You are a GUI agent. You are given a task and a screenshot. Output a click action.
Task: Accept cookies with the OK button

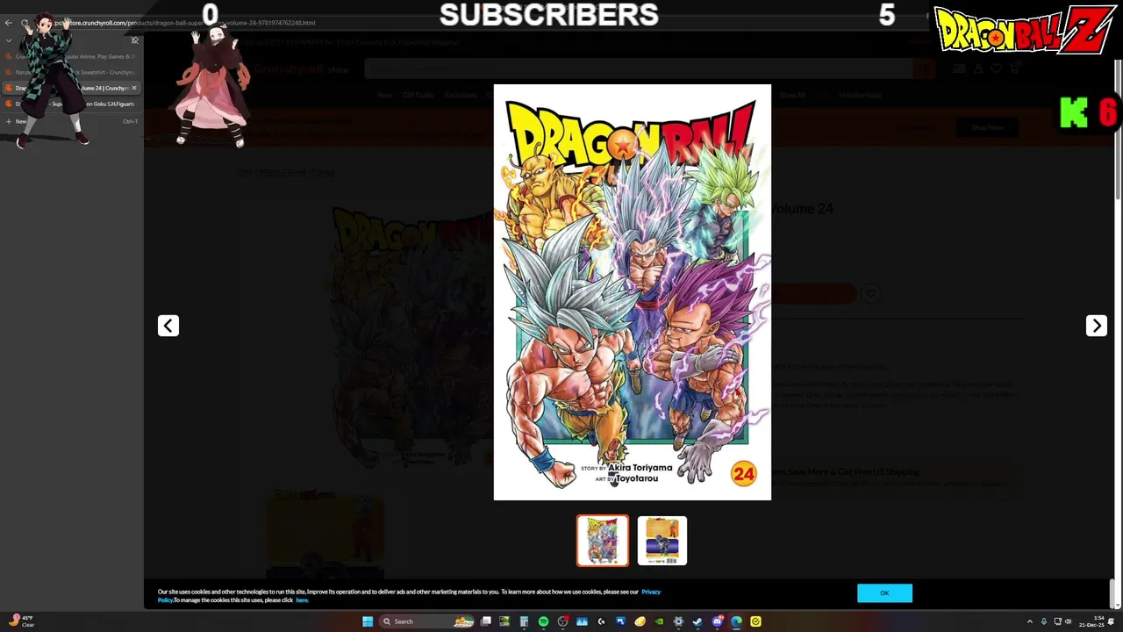(884, 593)
